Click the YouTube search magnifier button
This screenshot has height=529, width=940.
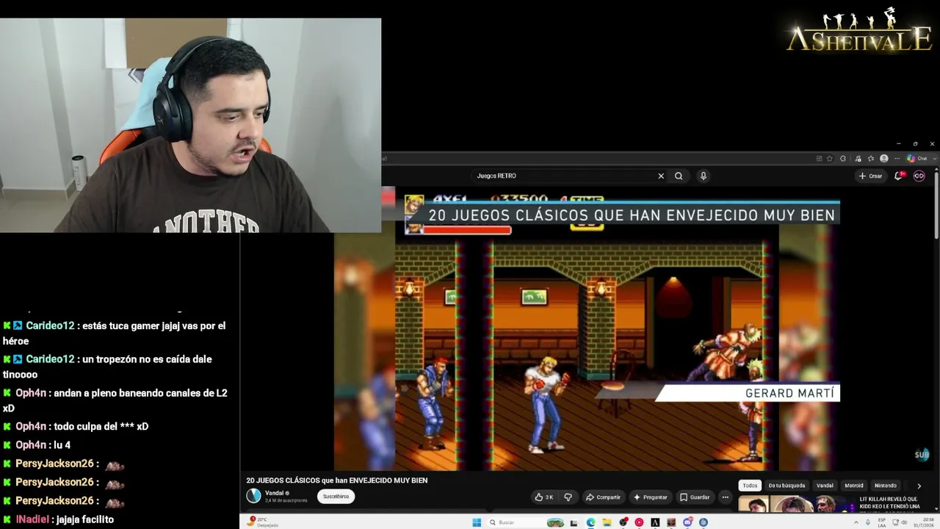click(679, 176)
